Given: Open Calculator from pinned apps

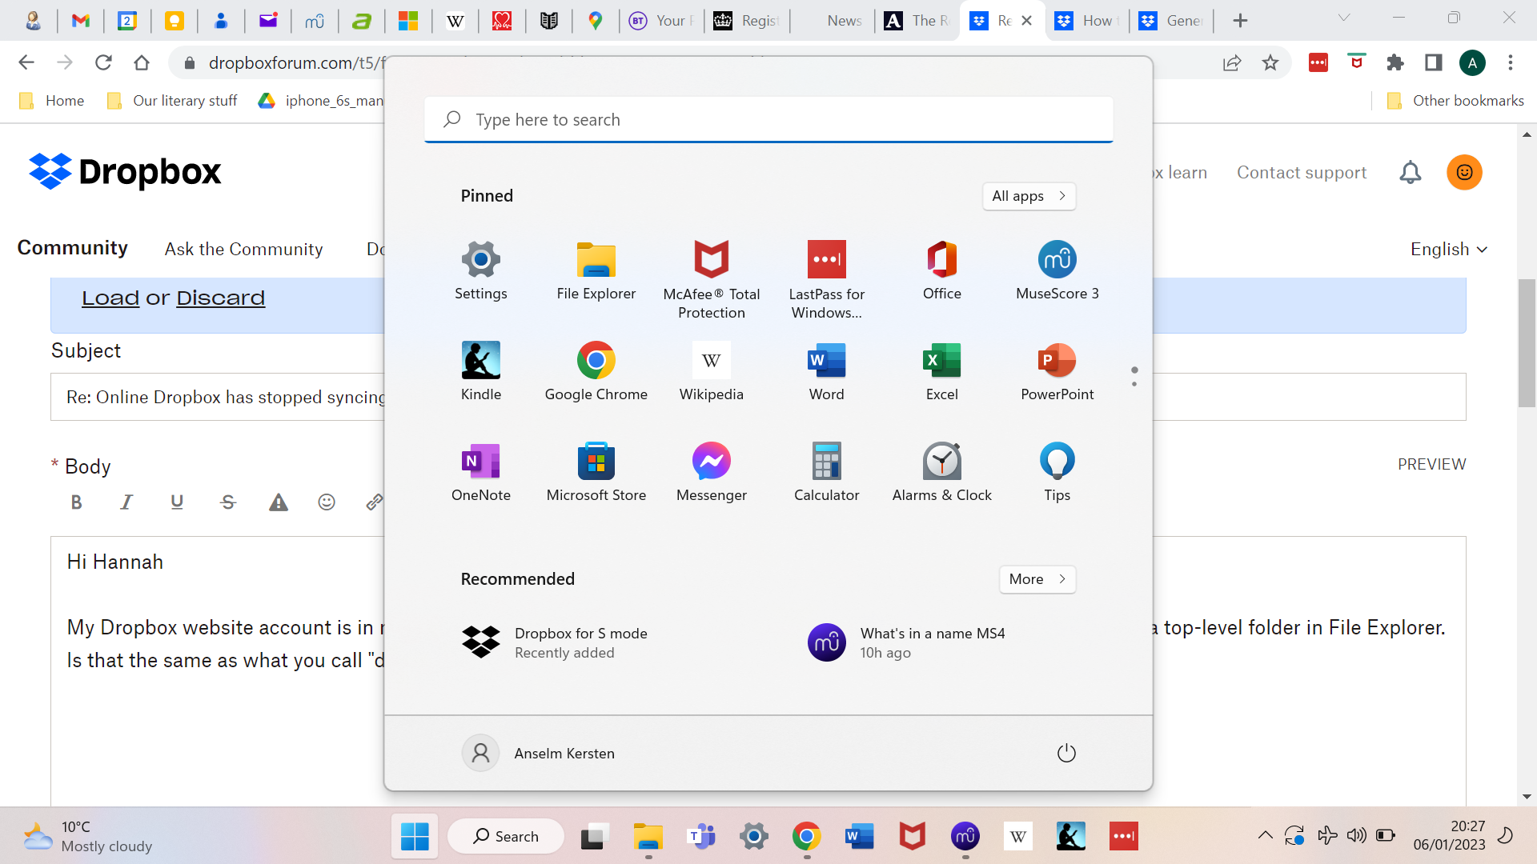Looking at the screenshot, I should [827, 472].
